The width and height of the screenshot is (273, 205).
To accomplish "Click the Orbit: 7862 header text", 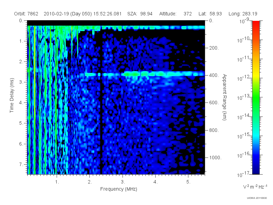I will tap(26, 14).
